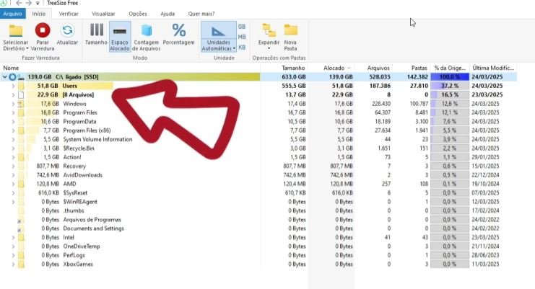This screenshot has width=535, height=289.
Task: Select the [8 Arquivos] file icon
Action: point(21,94)
